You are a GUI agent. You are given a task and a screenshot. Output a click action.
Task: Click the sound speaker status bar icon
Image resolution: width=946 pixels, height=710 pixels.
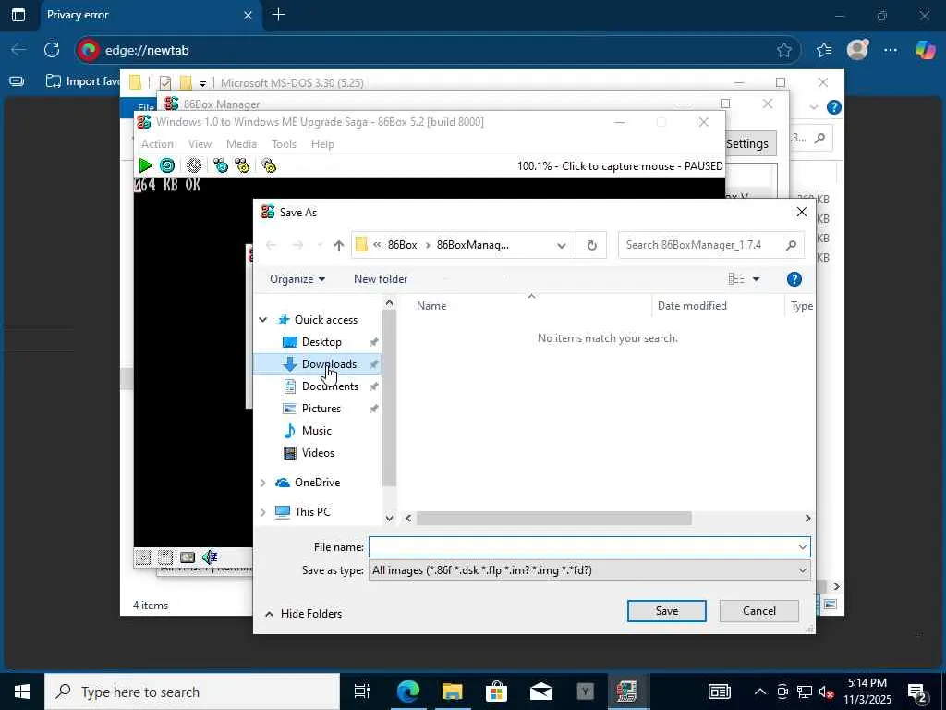(x=210, y=557)
